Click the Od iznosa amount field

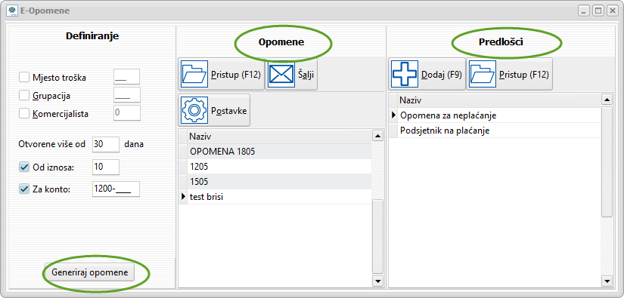tap(106, 167)
